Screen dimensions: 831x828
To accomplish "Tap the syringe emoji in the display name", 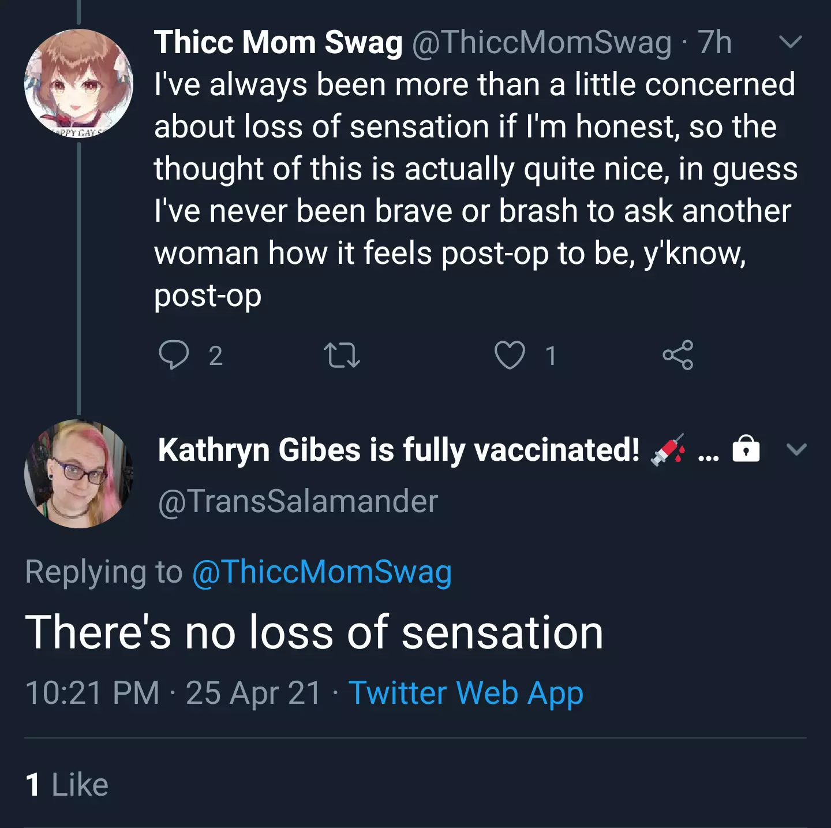I will tap(668, 449).
